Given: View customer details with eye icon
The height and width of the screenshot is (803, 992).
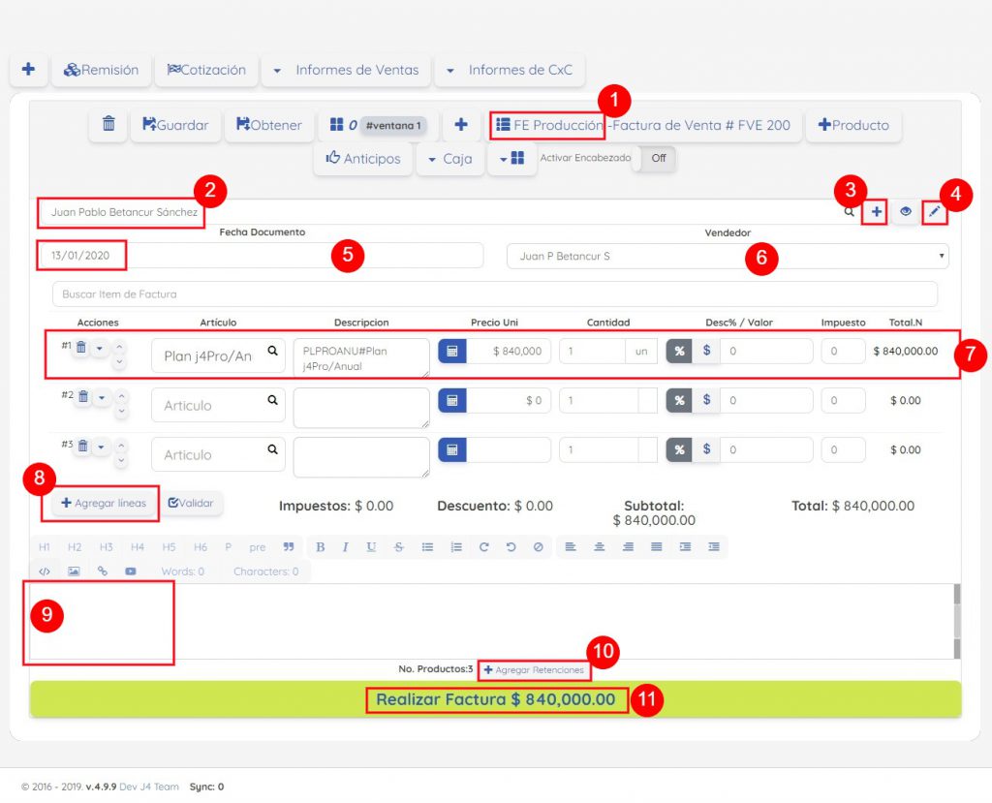Looking at the screenshot, I should pos(906,211).
